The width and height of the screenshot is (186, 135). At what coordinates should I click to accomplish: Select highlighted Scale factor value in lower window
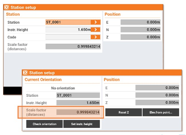[78, 112]
